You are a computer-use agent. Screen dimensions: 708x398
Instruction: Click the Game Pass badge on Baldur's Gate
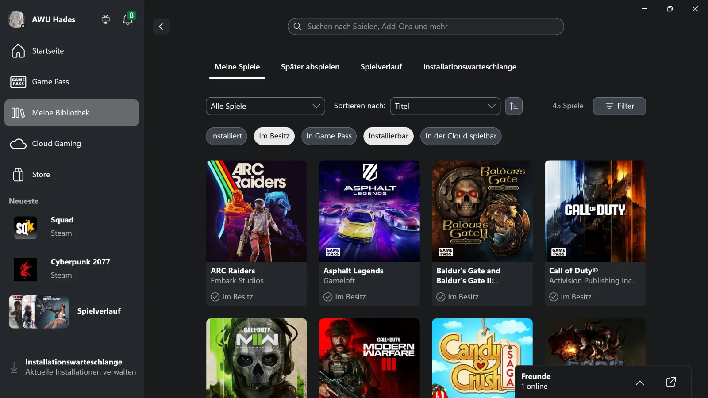(446, 252)
